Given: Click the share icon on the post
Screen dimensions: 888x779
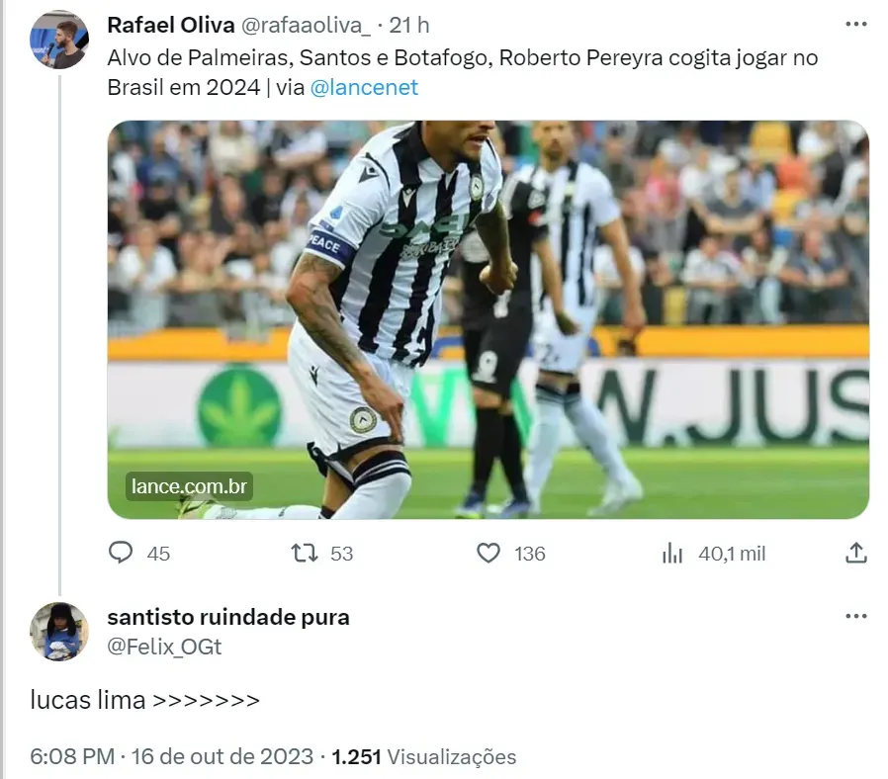Looking at the screenshot, I should [x=856, y=553].
